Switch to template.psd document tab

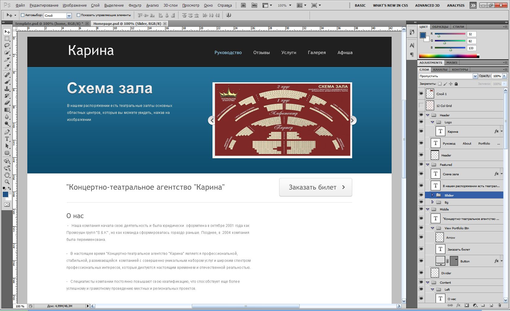point(49,23)
